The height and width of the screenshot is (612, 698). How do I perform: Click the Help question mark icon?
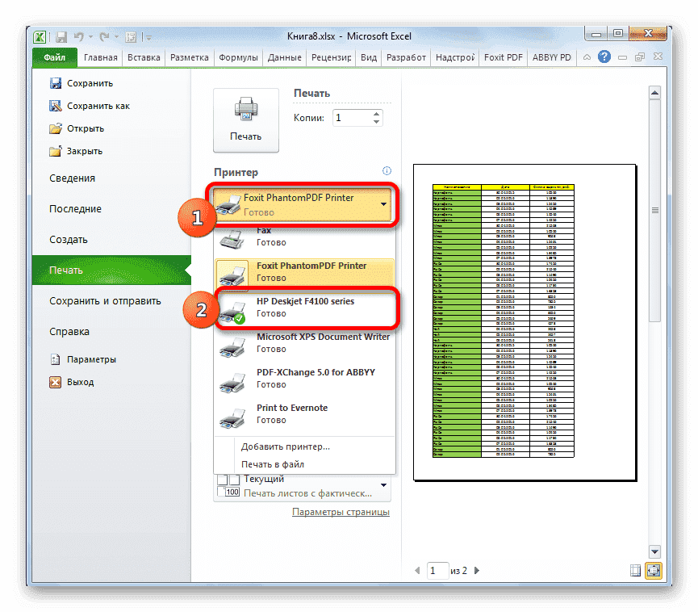pyautogui.click(x=604, y=57)
